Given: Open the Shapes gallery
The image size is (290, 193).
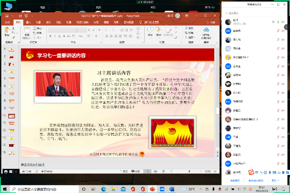Looking at the screenshot, I should tap(150, 32).
